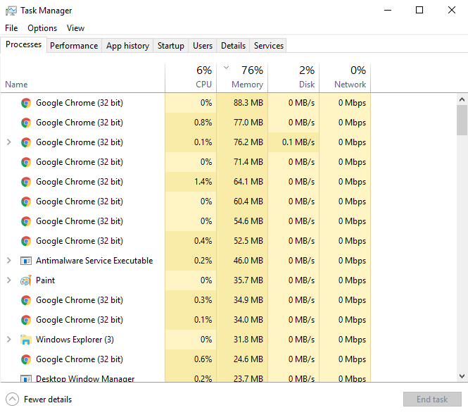Switch to the App history tab
This screenshot has width=468, height=415.
pyautogui.click(x=127, y=46)
